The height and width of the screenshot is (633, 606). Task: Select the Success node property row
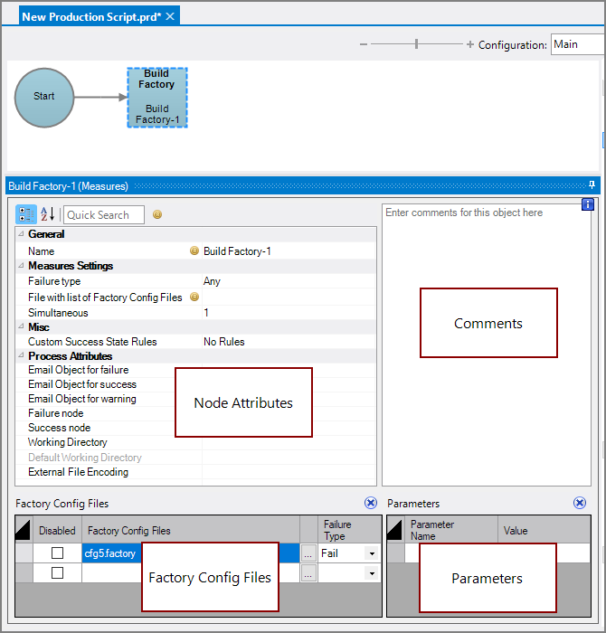tap(195, 428)
